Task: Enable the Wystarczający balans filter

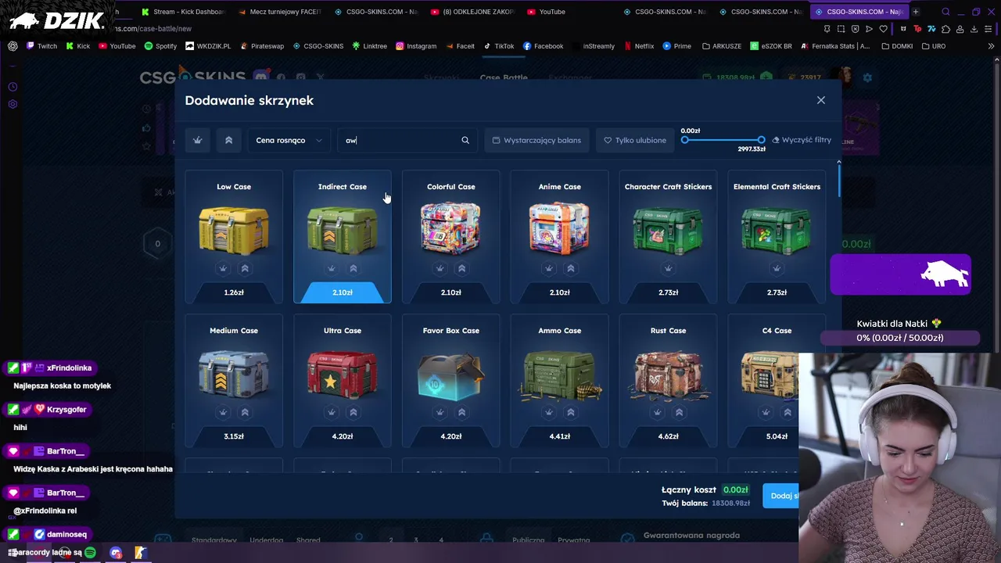Action: coord(536,140)
